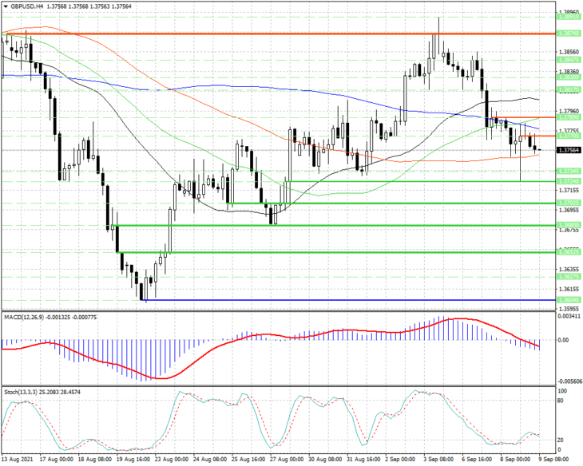The image size is (583, 466).
Task: Select the 1.36040 support price label
Action: (x=569, y=300)
